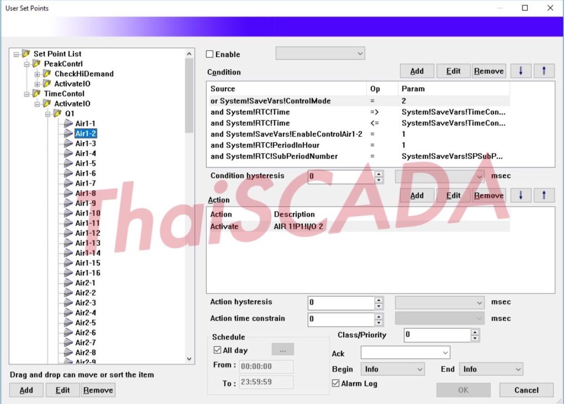This screenshot has height=404, width=566.
Task: Collapse the Q1 tree branch
Action: pyautogui.click(x=48, y=113)
